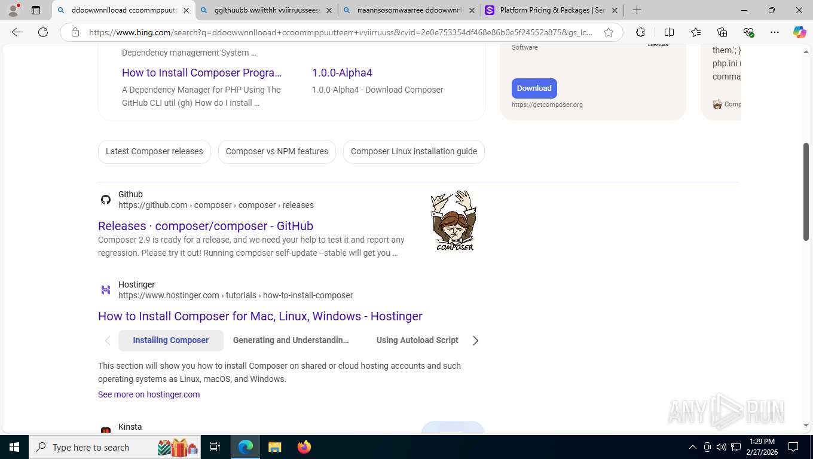Toggle split screen view
The image size is (813, 459).
tap(670, 32)
